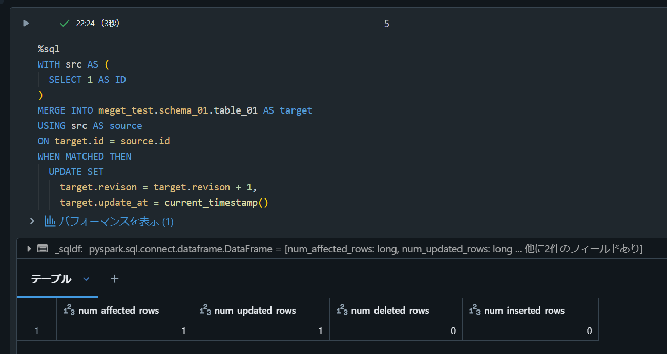The width and height of the screenshot is (667, 354).
Task: Click numeric type icon of num_inserted_rows column
Action: 475,310
